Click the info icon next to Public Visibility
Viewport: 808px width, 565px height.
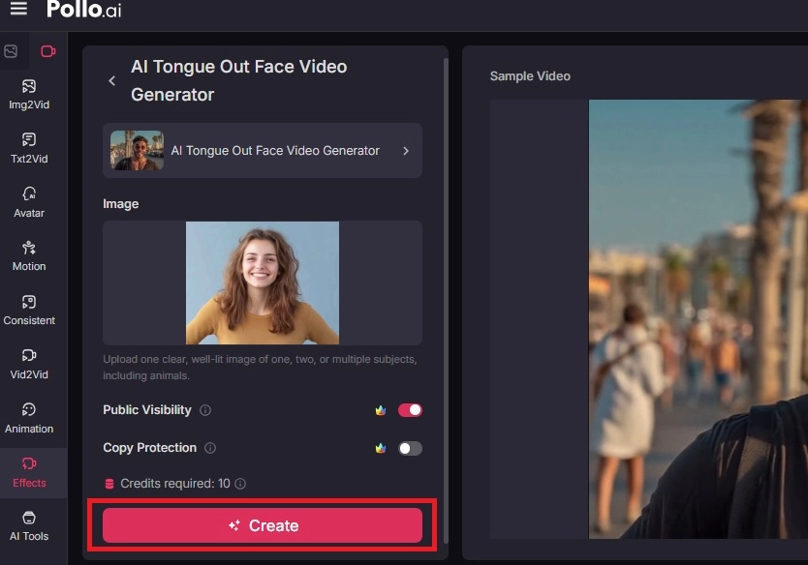[203, 410]
